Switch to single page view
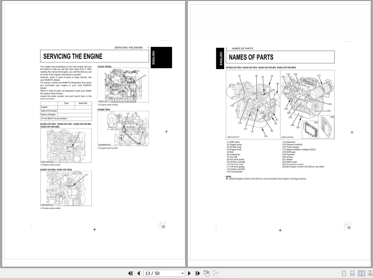 point(344,273)
